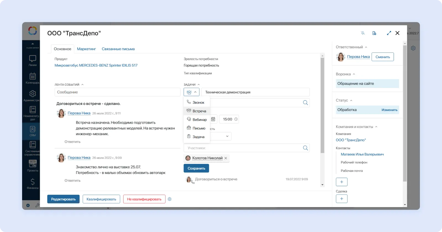Open the Lines chat icon in sidebar
Screen dimensions: 442x232
coord(33,60)
